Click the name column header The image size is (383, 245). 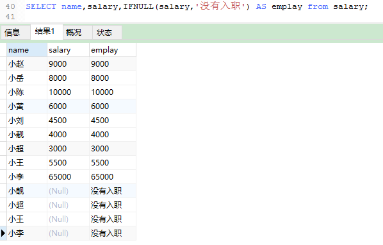coord(27,50)
